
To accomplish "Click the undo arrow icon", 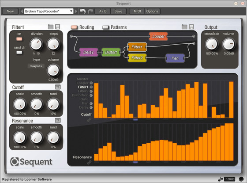I will click(83, 11).
